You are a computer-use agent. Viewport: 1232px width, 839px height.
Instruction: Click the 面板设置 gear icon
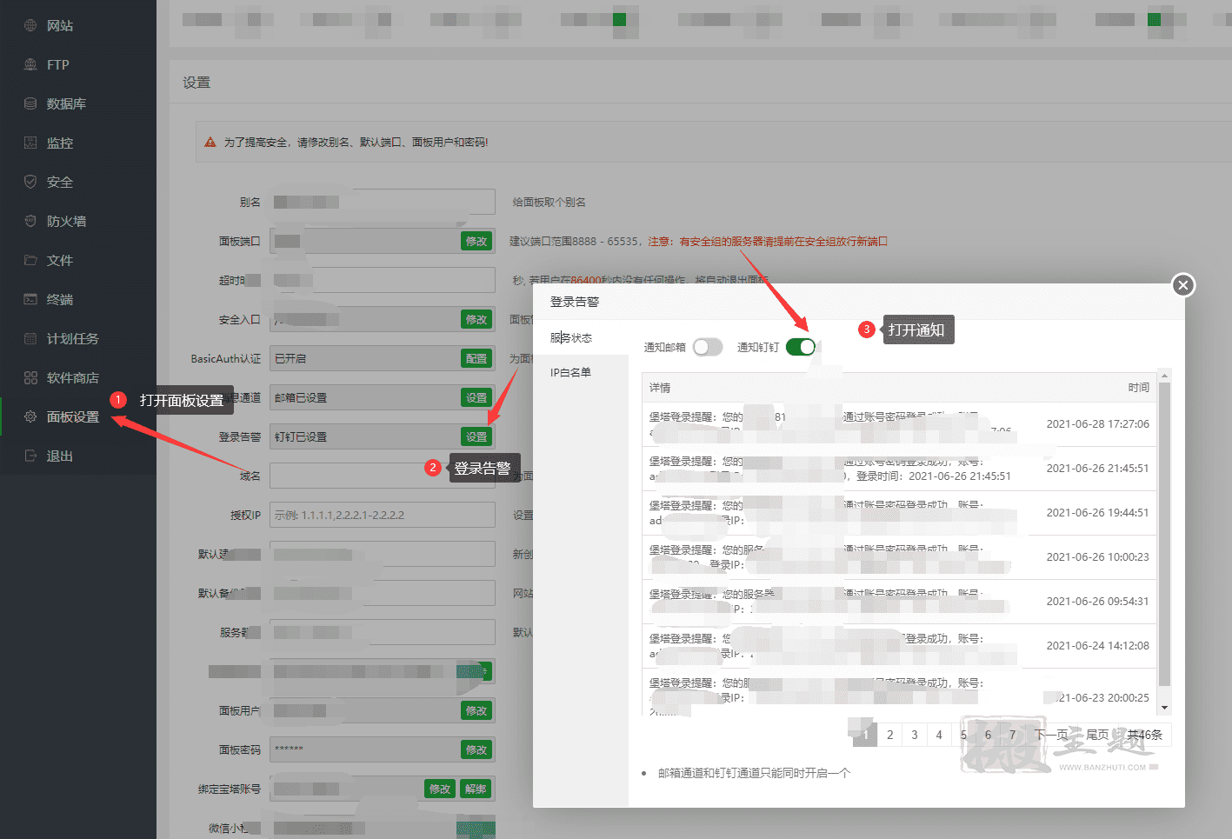[x=30, y=416]
